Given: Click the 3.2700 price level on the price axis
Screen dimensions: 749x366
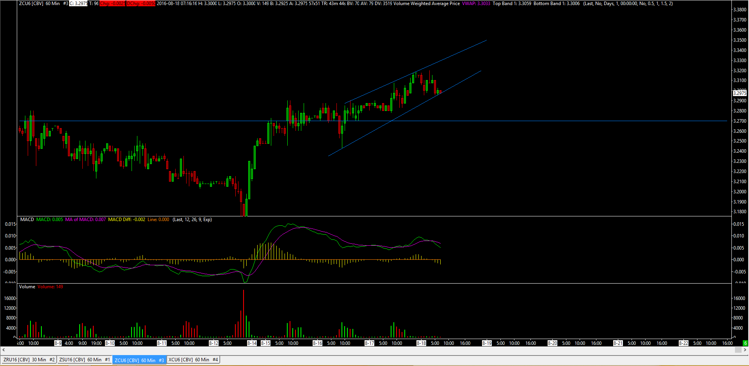Looking at the screenshot, I should pos(740,121).
